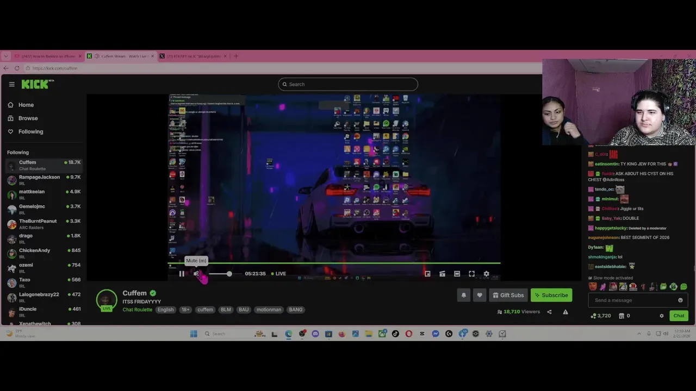Report the stream via warning triangle icon
This screenshot has width=696, height=391.
[565, 312]
